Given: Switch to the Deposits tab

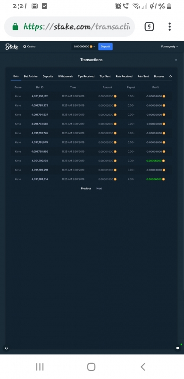Looking at the screenshot, I should click(x=48, y=76).
